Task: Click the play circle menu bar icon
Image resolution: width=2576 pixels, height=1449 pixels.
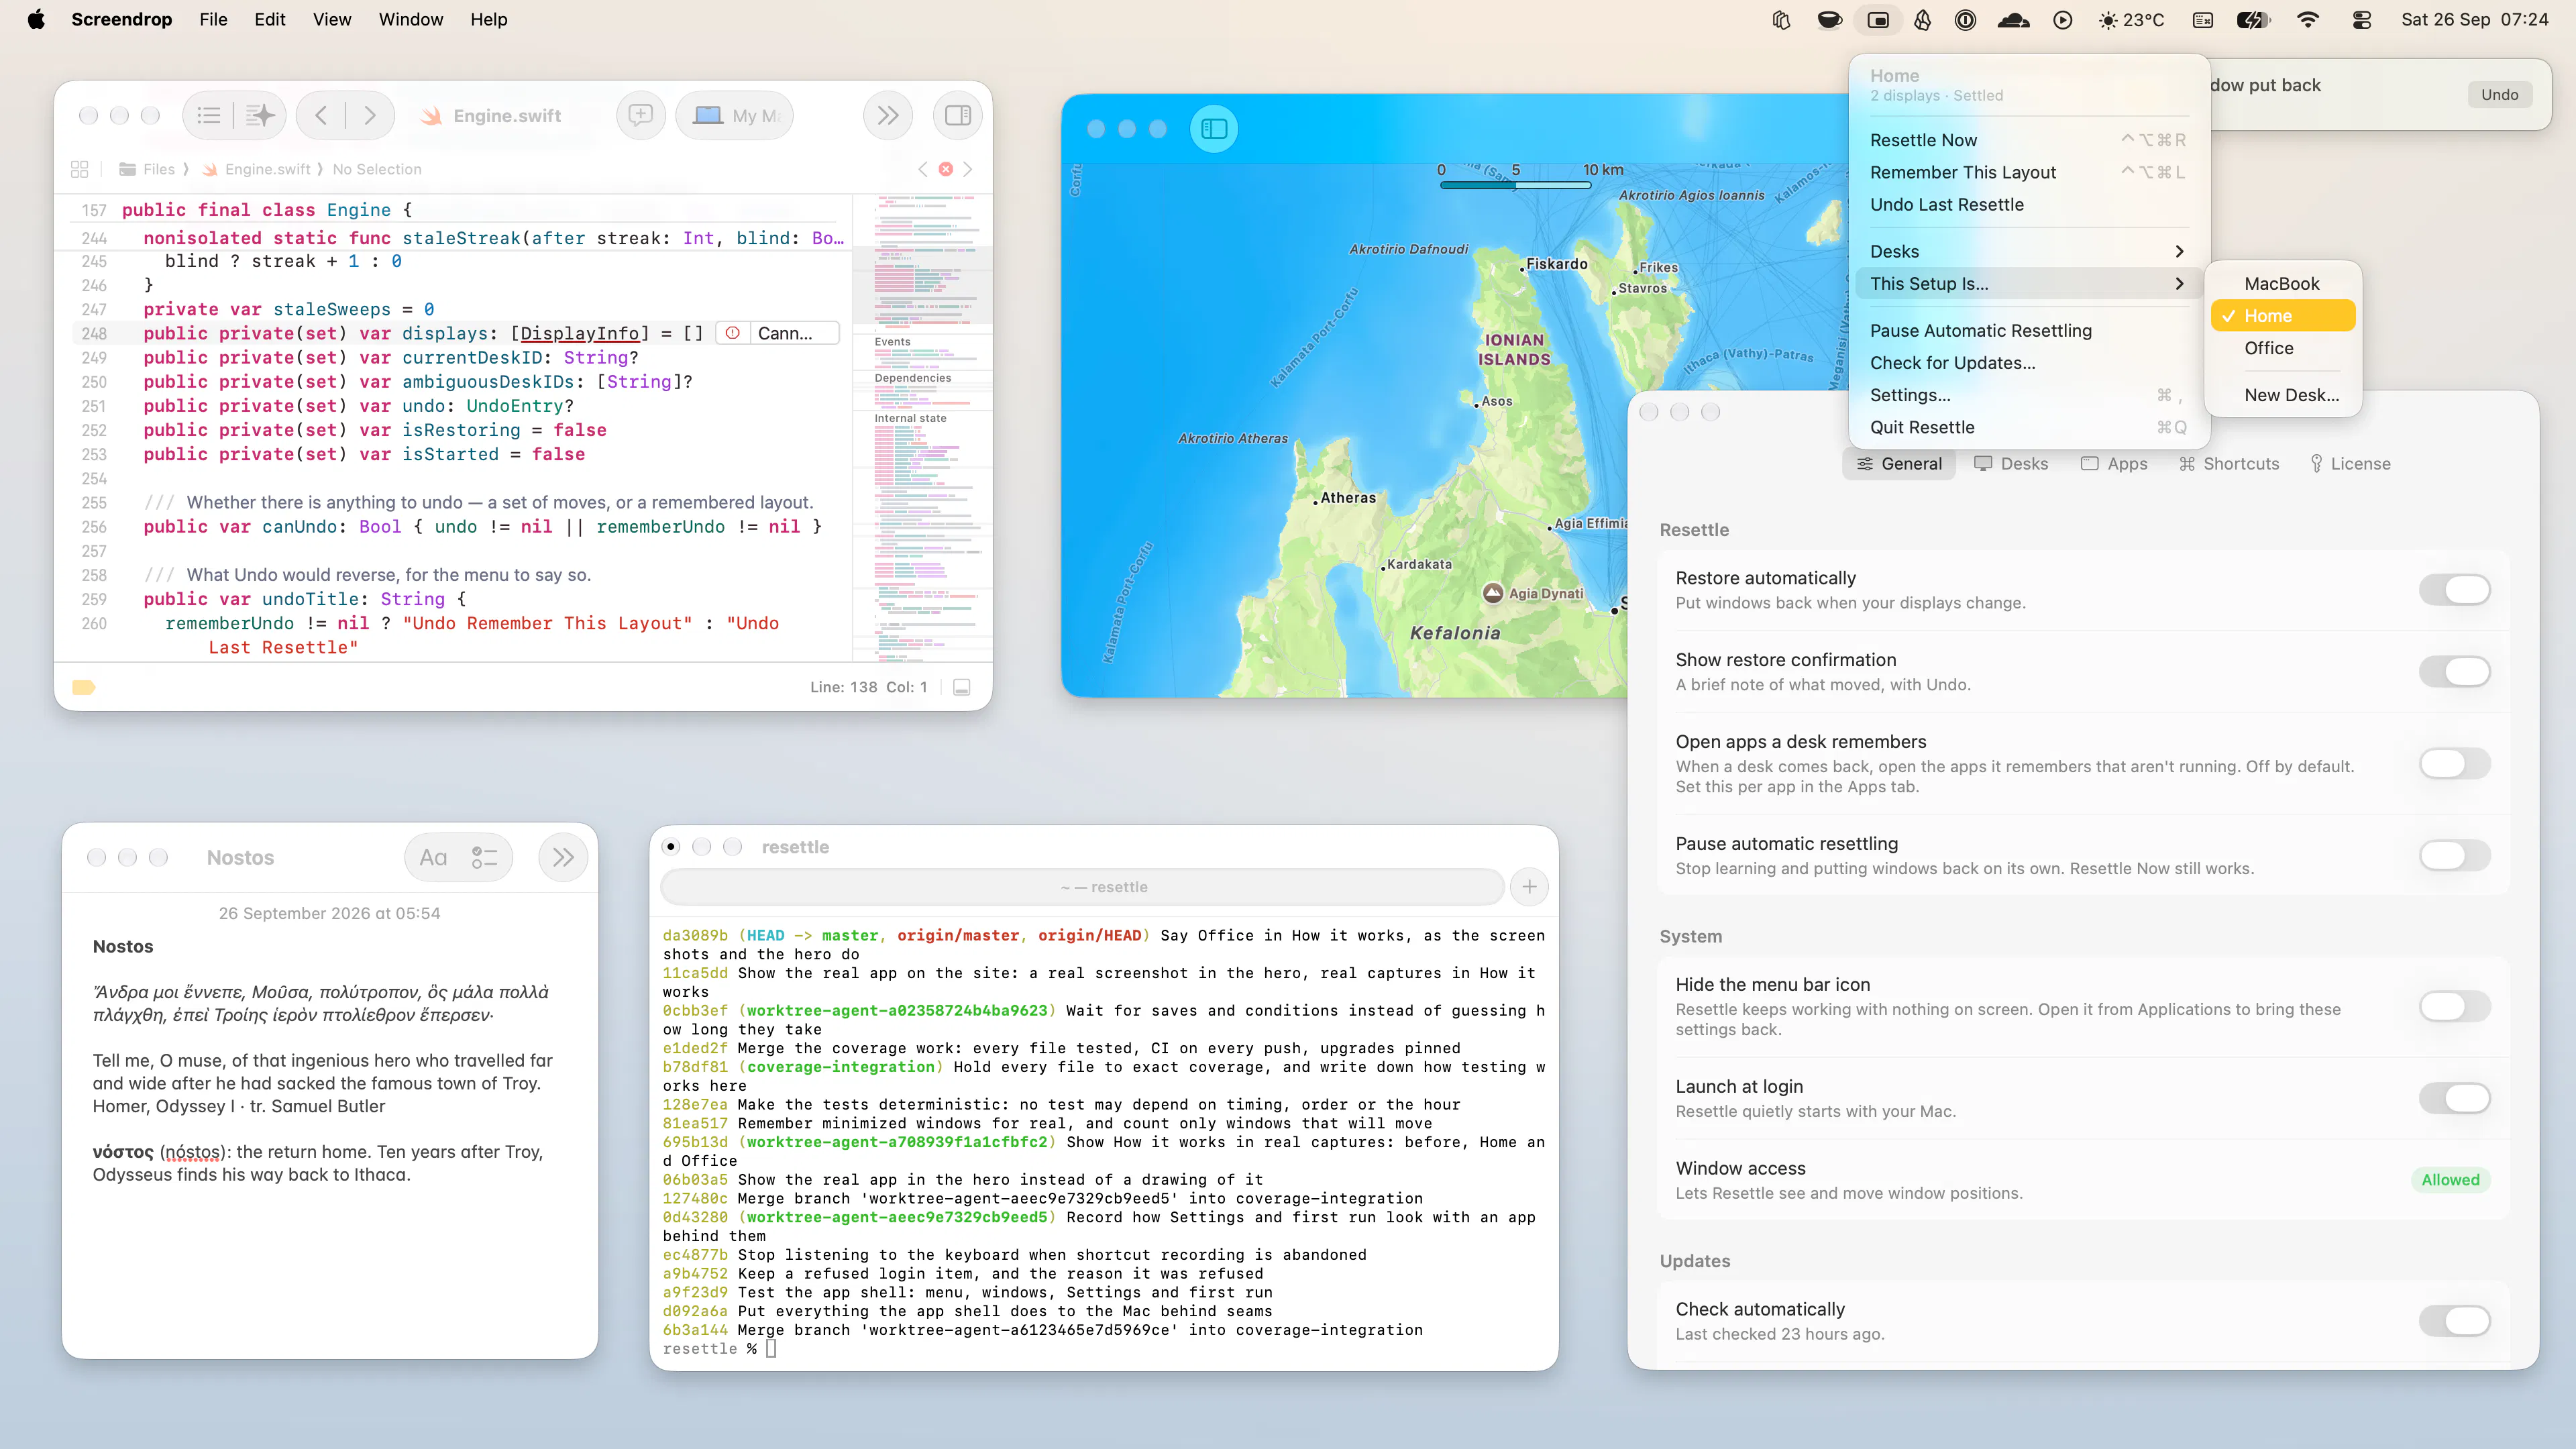Action: pos(2062,20)
